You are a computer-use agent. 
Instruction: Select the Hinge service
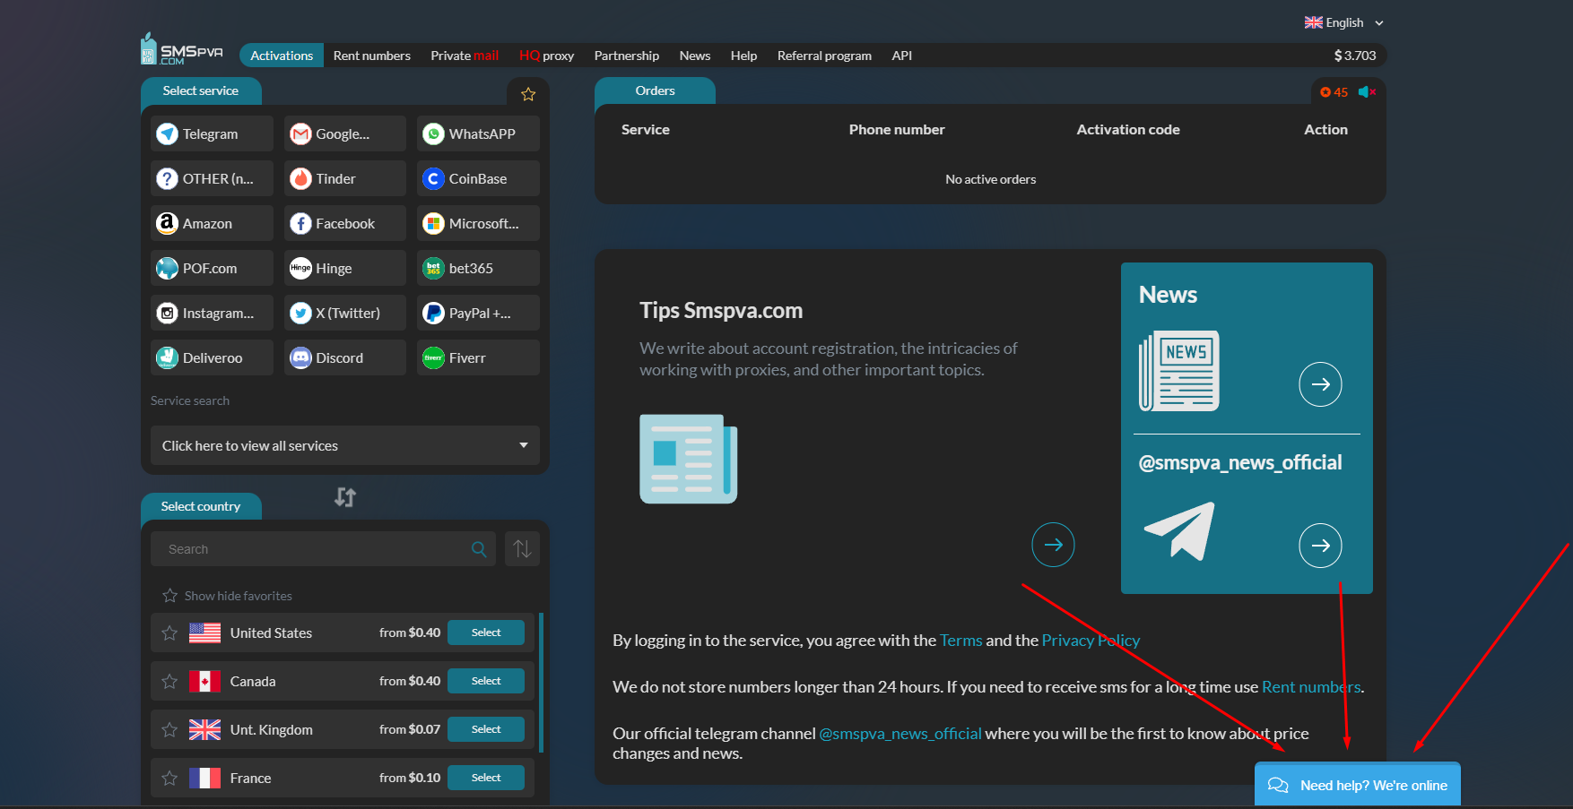(x=345, y=268)
